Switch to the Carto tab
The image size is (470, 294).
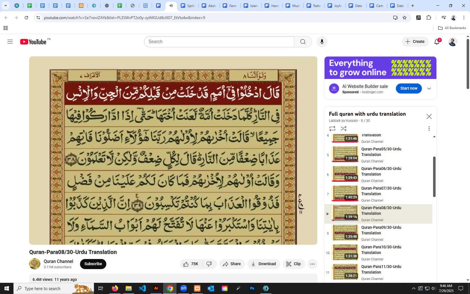point(377,6)
